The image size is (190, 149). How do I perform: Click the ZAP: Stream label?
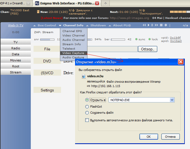point(44,32)
